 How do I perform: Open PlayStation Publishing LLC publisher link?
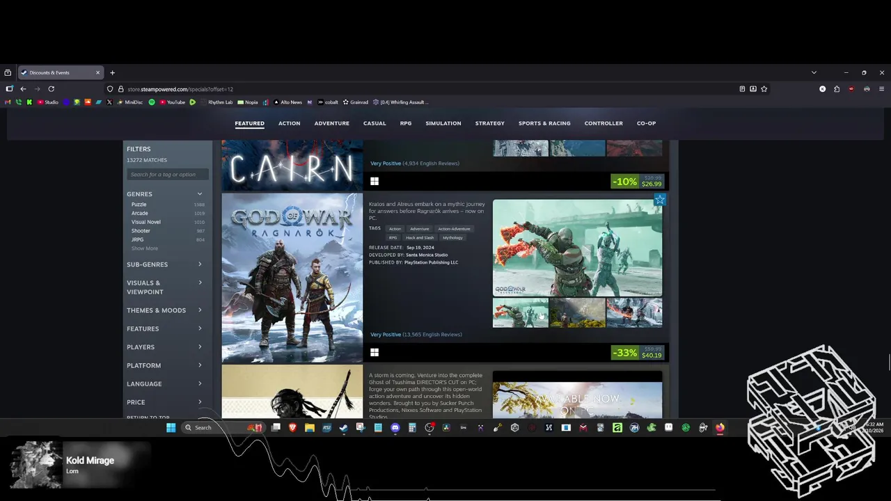(431, 262)
